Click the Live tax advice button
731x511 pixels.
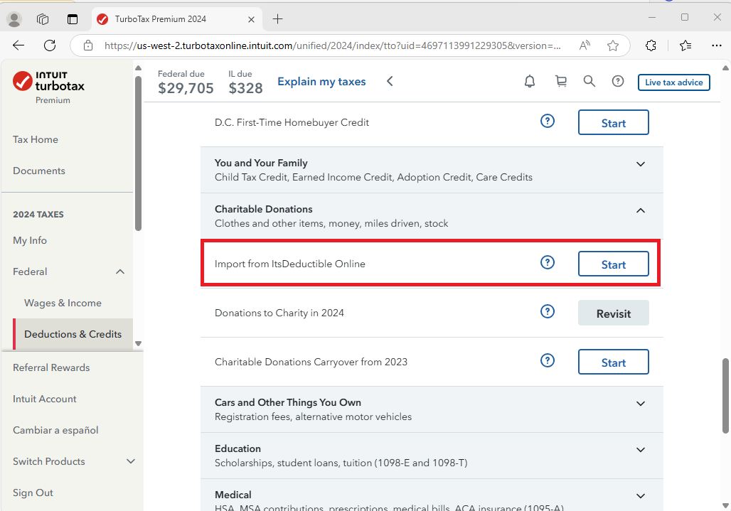coord(673,82)
